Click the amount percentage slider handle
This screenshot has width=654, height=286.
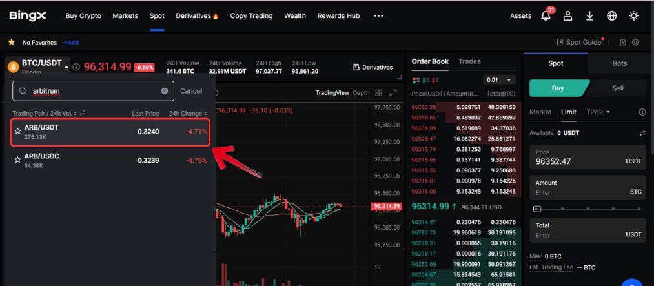click(537, 209)
